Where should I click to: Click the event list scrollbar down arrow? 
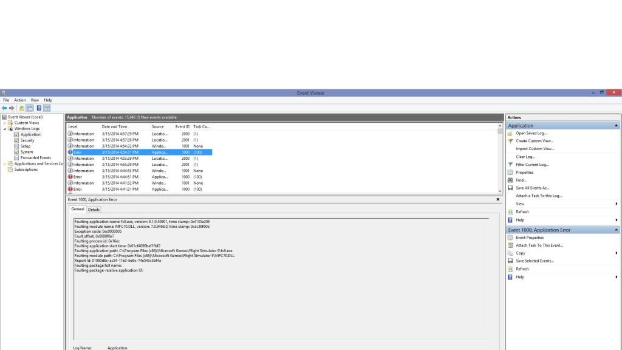coord(500,191)
